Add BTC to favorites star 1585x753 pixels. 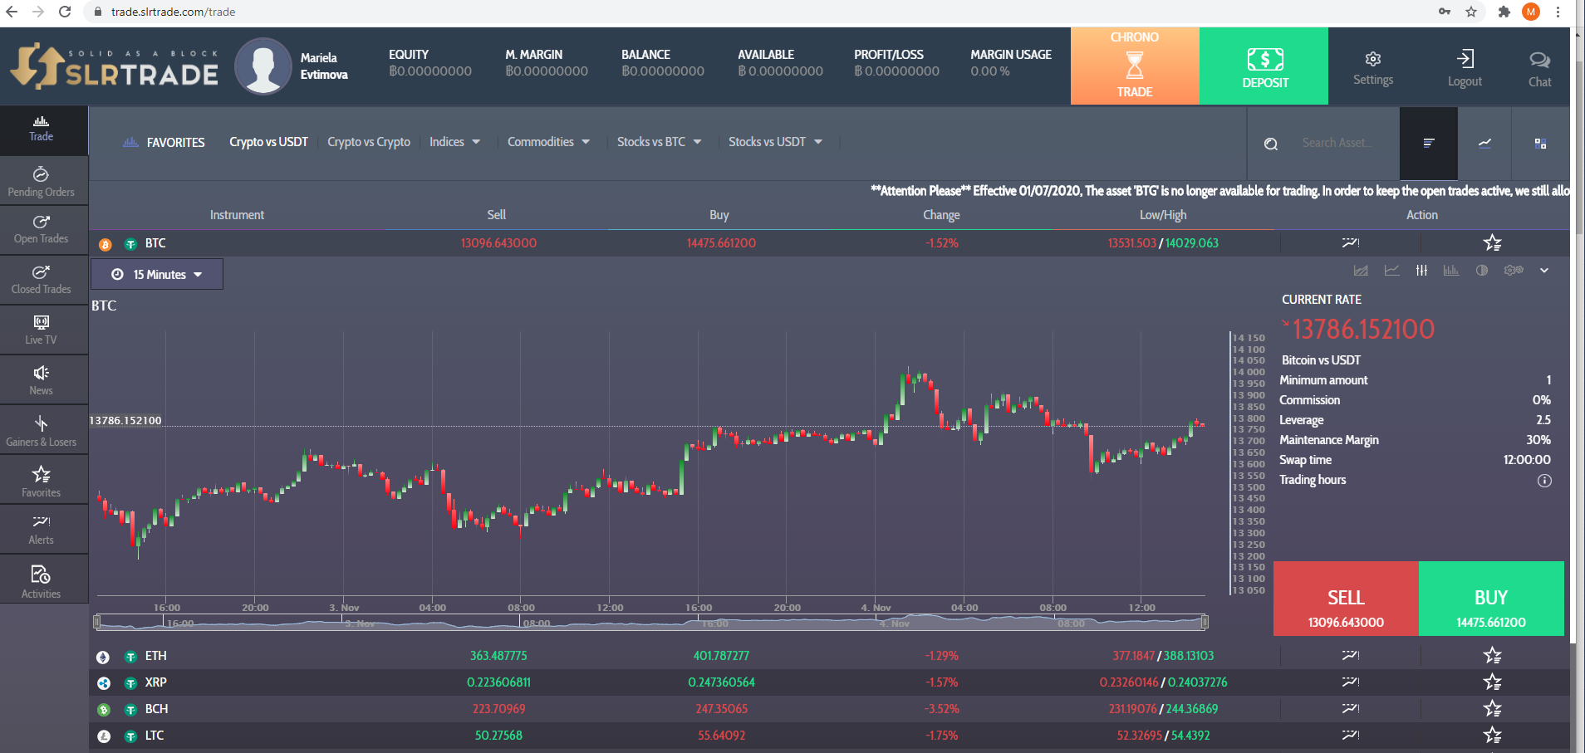click(1492, 242)
